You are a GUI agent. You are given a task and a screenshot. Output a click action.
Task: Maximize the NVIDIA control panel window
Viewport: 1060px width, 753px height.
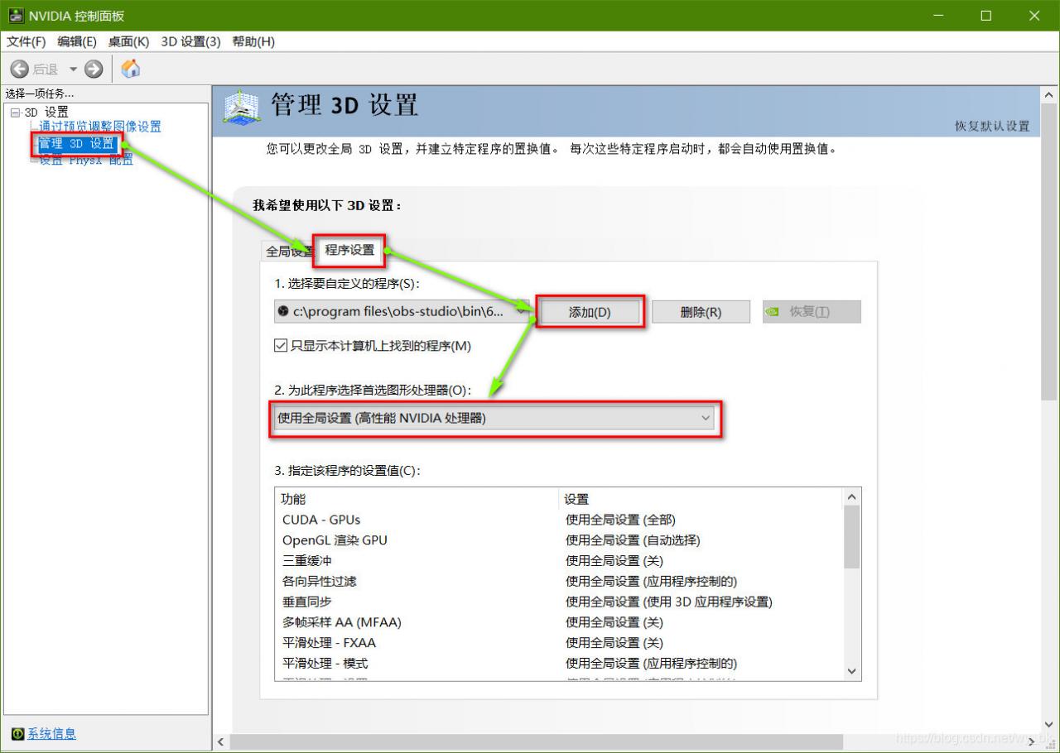pyautogui.click(x=985, y=16)
